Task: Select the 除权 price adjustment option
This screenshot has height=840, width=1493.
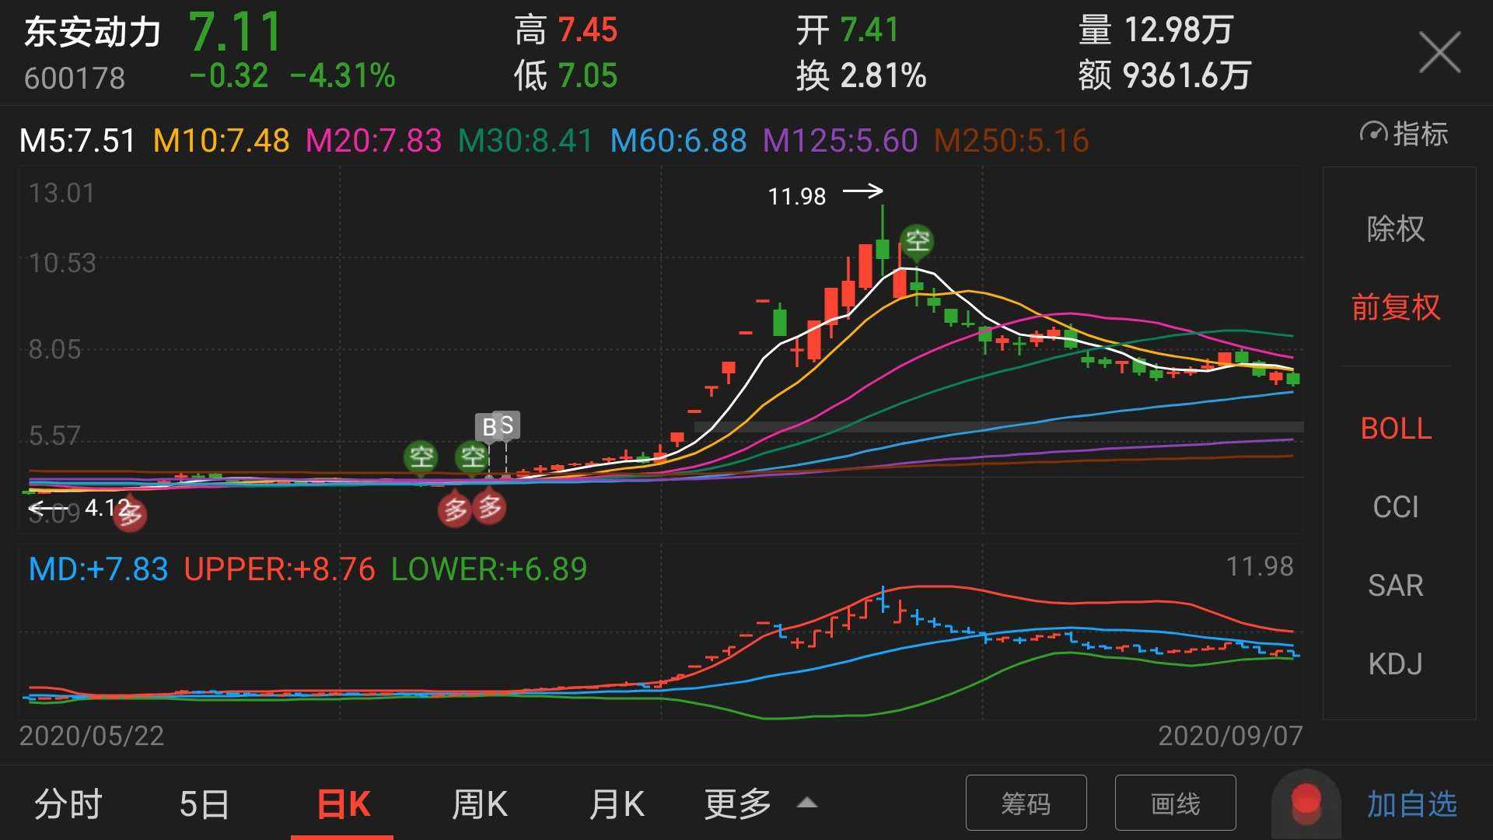Action: tap(1396, 229)
